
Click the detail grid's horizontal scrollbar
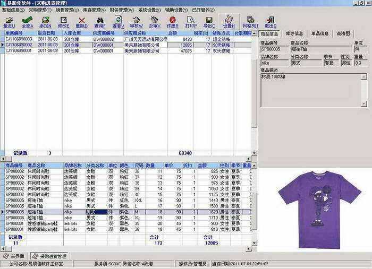click(x=128, y=248)
